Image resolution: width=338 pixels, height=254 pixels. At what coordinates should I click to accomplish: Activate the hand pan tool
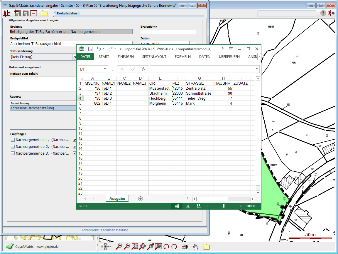(x=195, y=247)
